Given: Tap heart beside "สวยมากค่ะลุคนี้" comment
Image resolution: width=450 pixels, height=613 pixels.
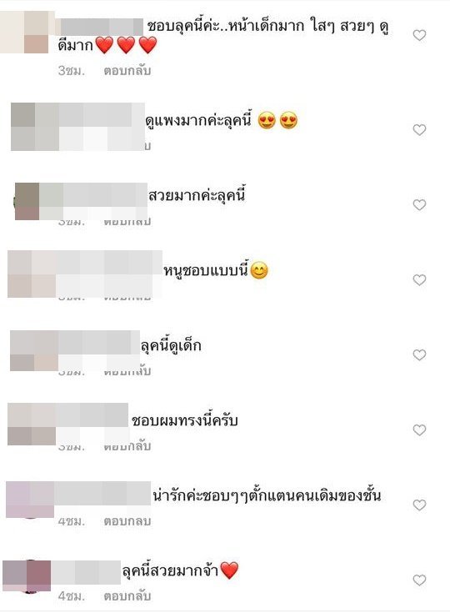Looking at the screenshot, I should (419, 205).
